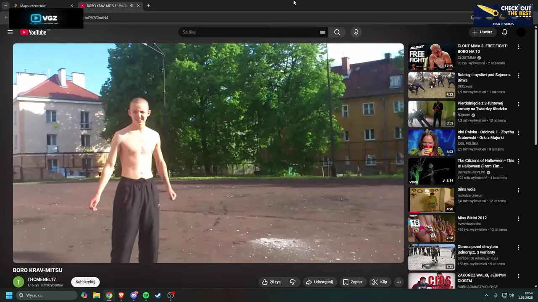Image resolution: width=538 pixels, height=302 pixels.
Task: Click the system tray microphone icon
Action: pos(496,295)
